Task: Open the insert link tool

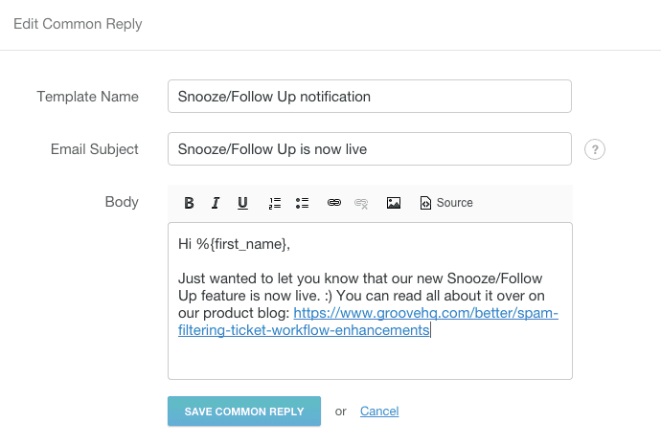Action: click(x=334, y=203)
